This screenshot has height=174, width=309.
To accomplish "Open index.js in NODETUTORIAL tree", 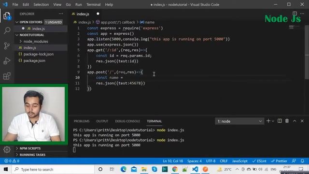I will pos(30,48).
